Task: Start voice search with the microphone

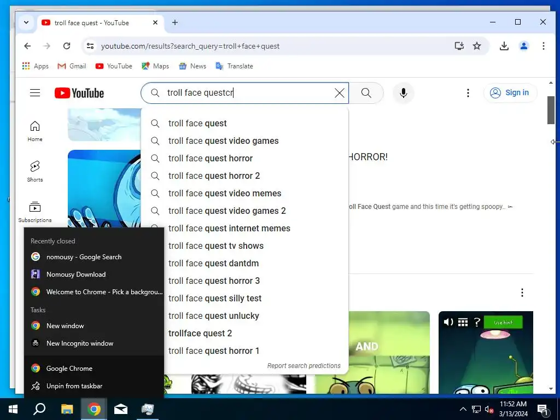Action: [403, 93]
